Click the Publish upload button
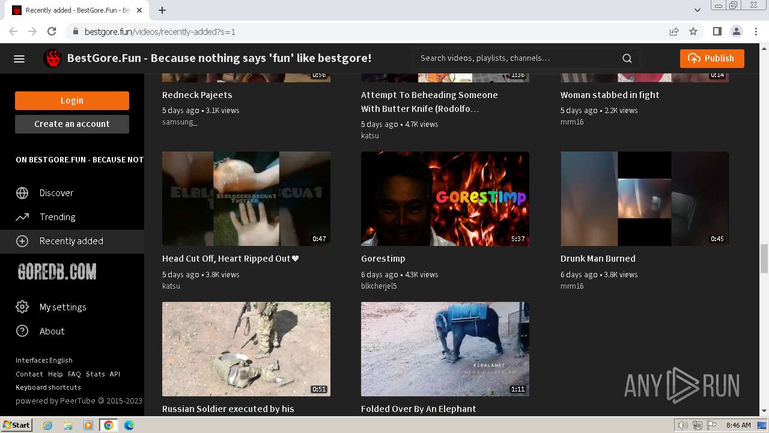Screen dimensions: 769x433 point(712,58)
